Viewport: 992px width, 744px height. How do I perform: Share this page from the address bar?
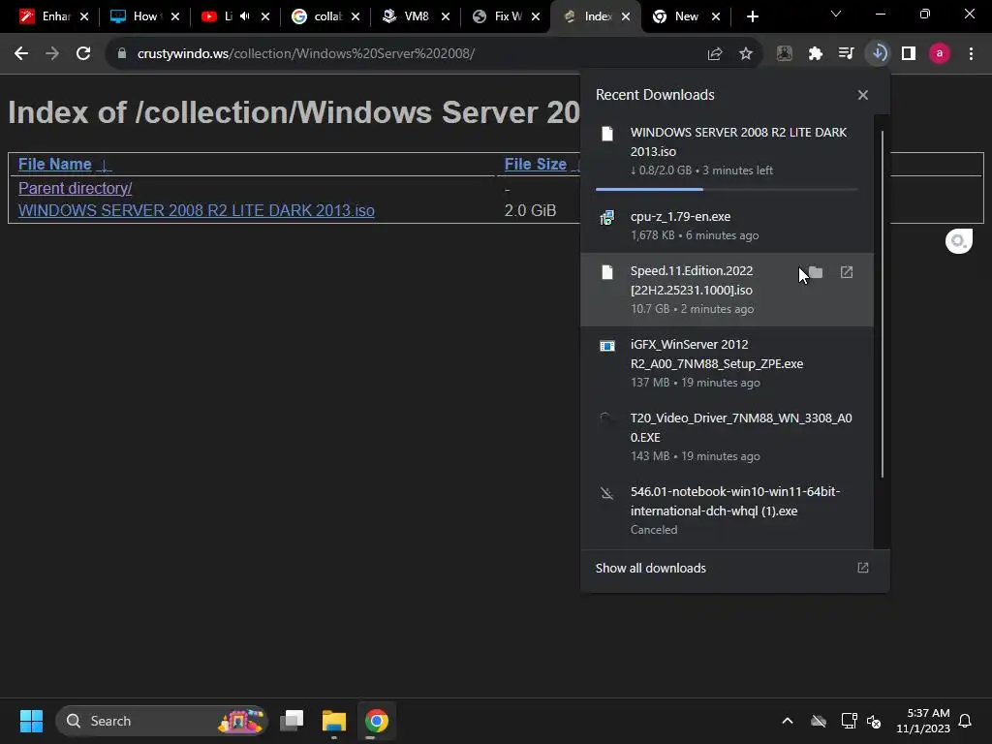(x=715, y=54)
